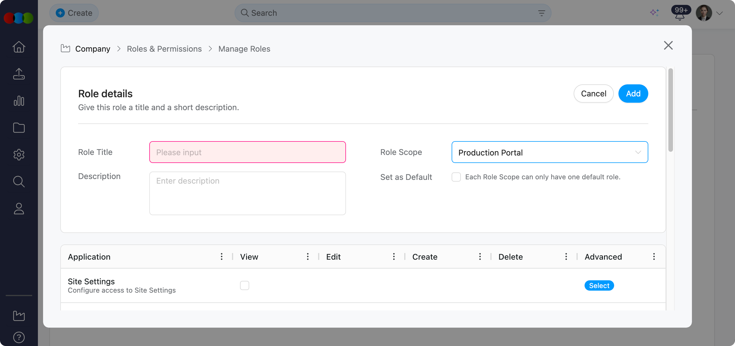Open the Application column kebab menu
735x346 pixels.
[x=221, y=257]
